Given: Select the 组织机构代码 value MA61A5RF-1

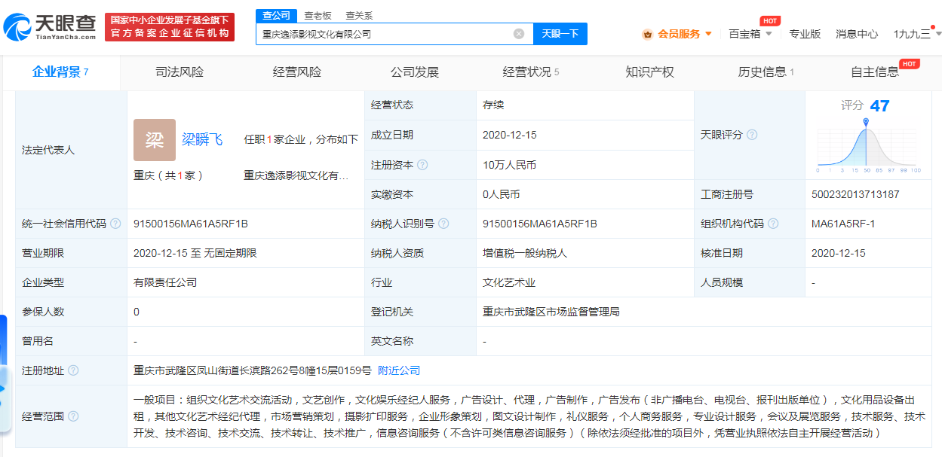Looking at the screenshot, I should [x=843, y=224].
